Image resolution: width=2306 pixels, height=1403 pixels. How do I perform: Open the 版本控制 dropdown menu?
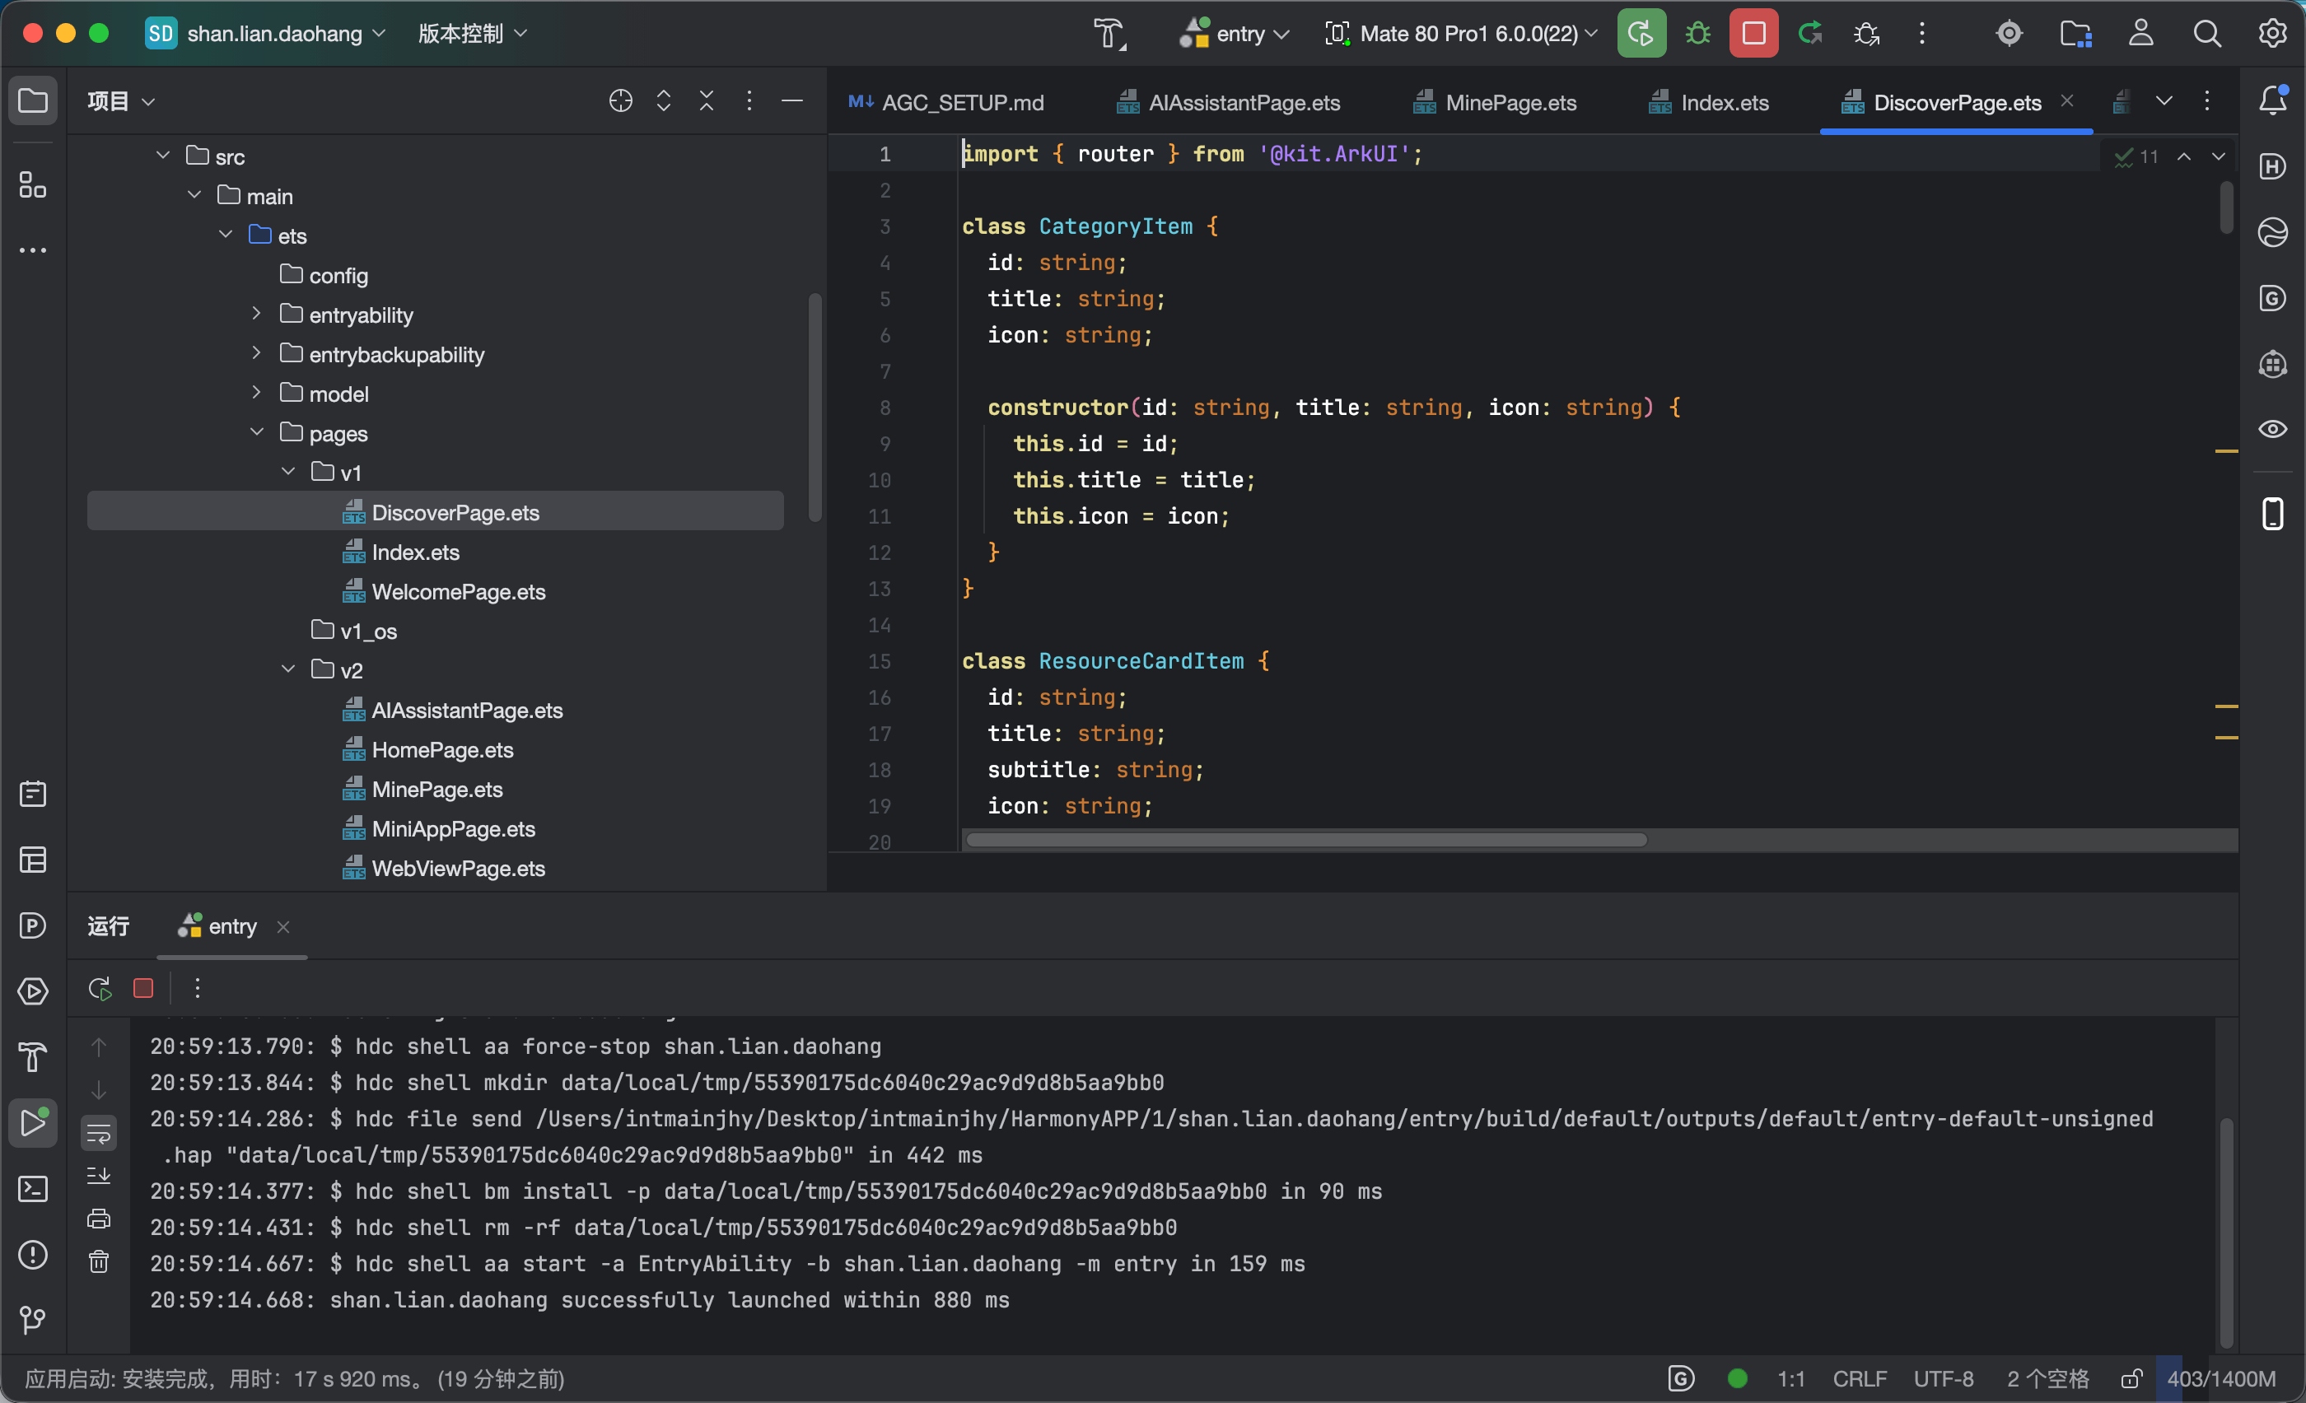tap(473, 34)
